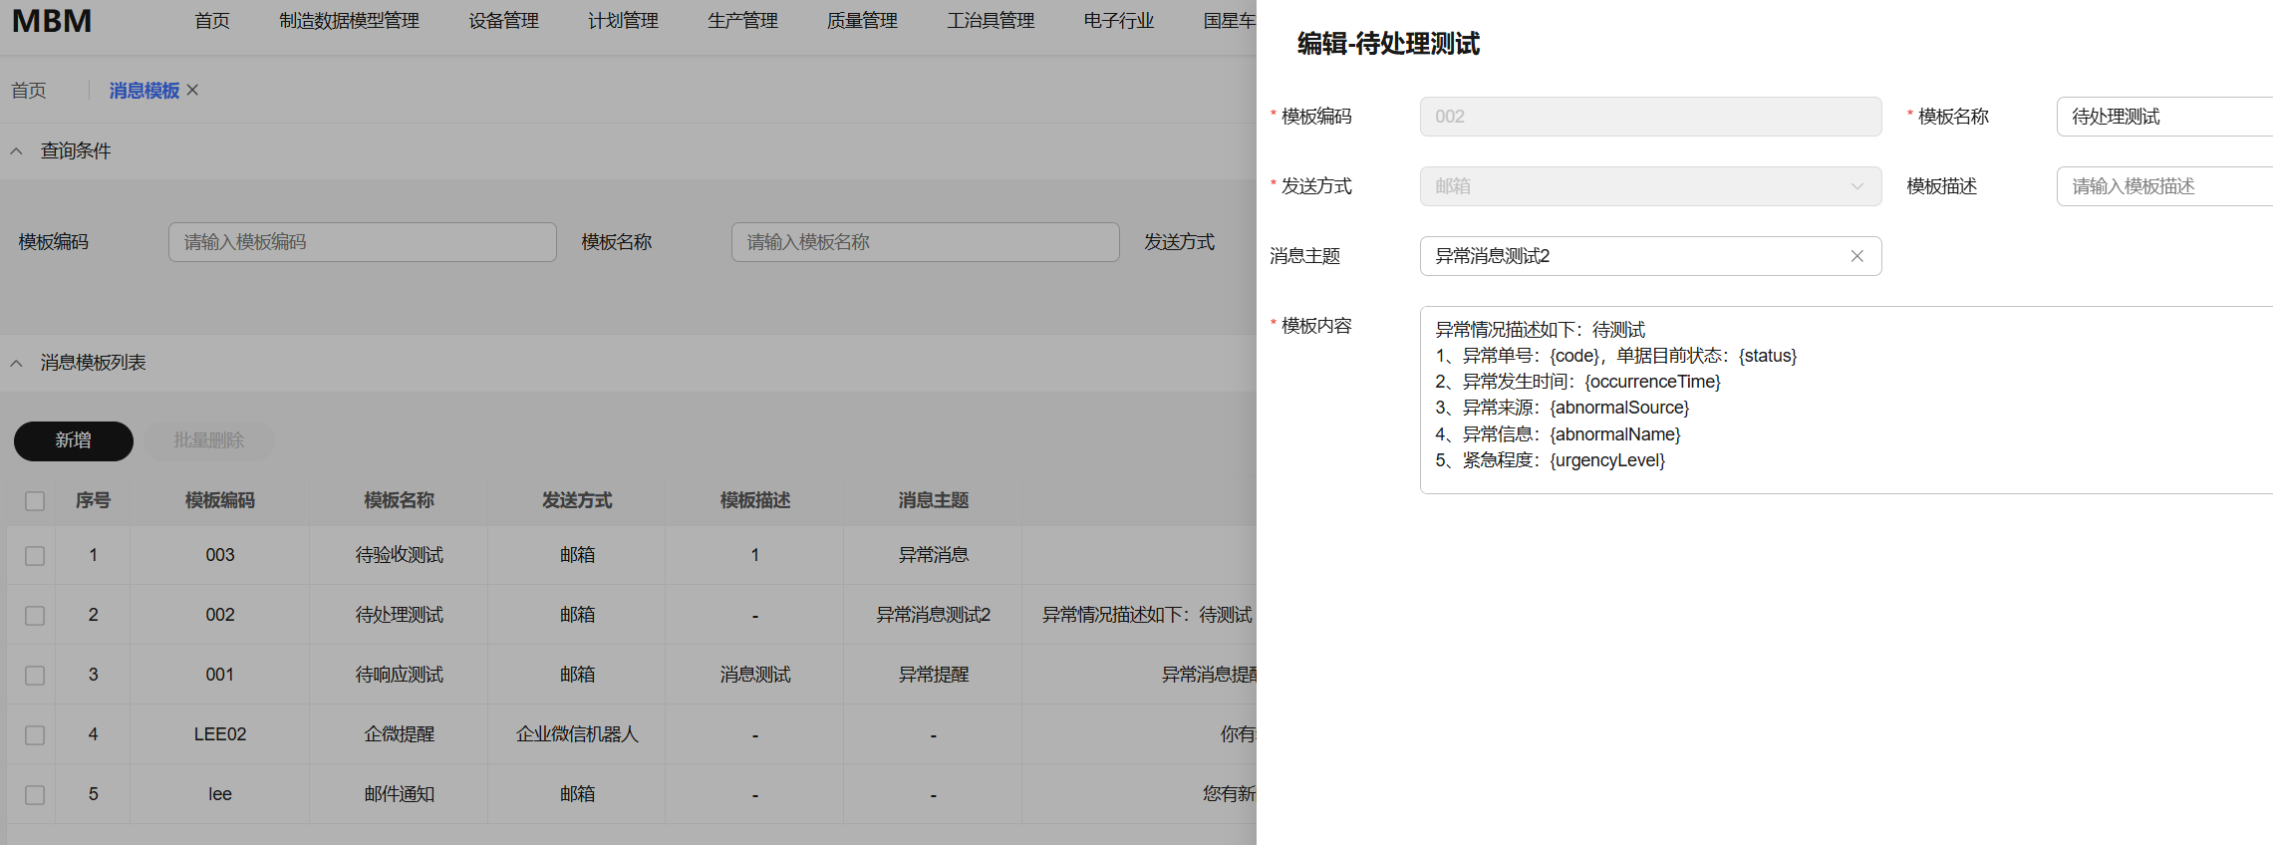The width and height of the screenshot is (2273, 845).
Task: Collapse the 查询条件 section chevron
Action: click(17, 151)
